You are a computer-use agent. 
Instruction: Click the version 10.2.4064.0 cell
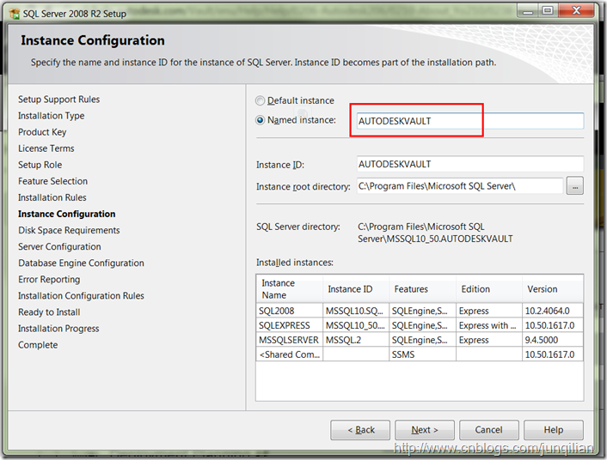click(x=553, y=311)
